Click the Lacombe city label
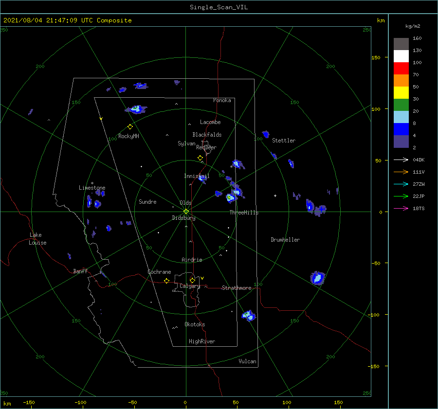438x409 pixels. (210, 122)
